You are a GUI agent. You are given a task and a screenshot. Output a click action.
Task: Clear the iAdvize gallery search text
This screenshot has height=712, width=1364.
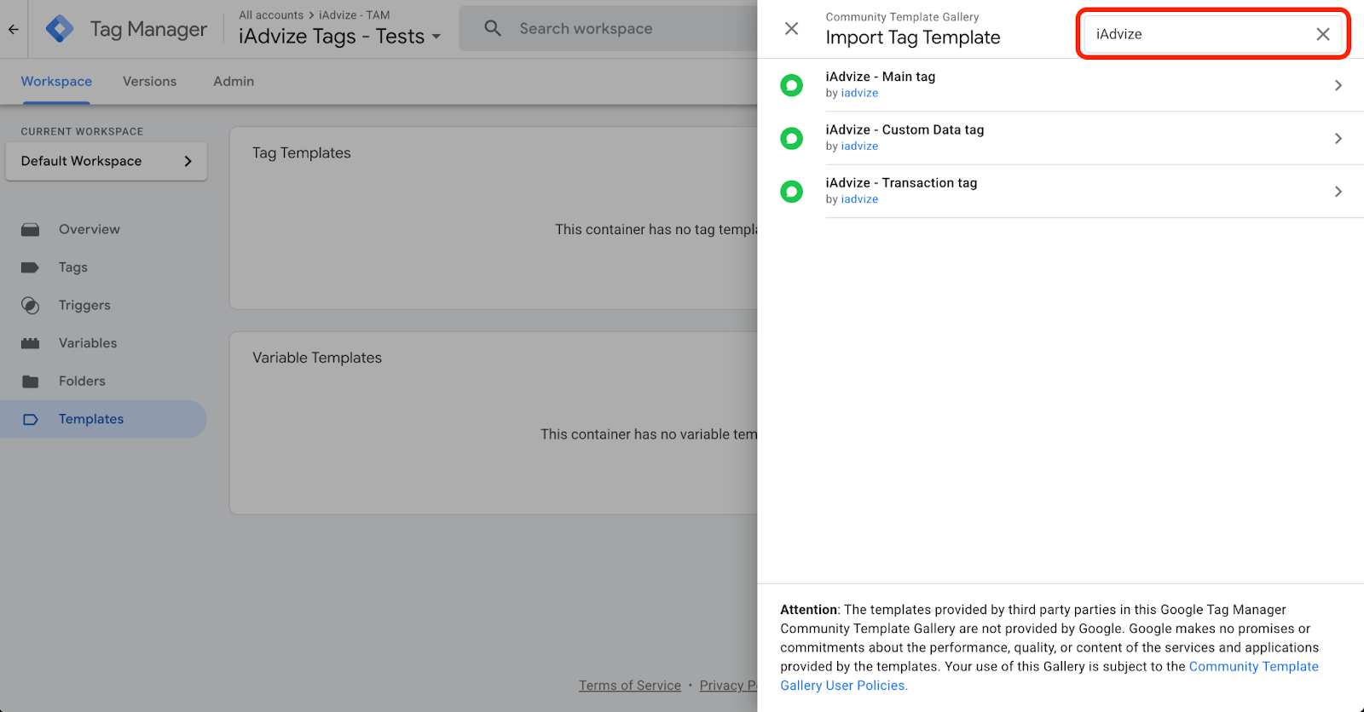tap(1322, 34)
